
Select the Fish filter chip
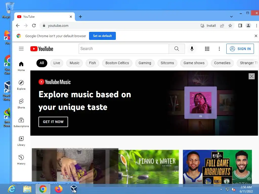coord(92,63)
